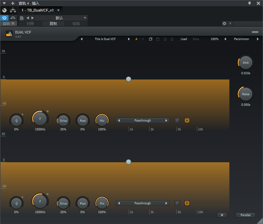Open the This is Dual VCF preset name list
The height and width of the screenshot is (224, 263).
pyautogui.click(x=105, y=39)
